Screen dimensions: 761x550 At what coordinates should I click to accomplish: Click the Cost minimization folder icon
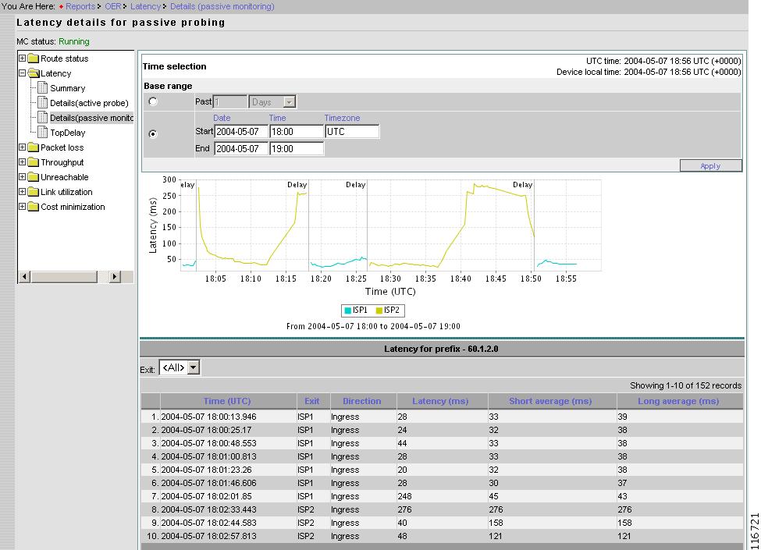(x=34, y=207)
